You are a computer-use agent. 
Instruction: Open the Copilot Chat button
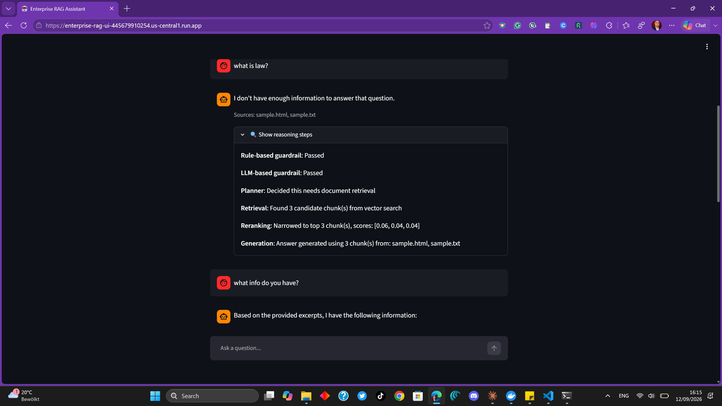(695, 25)
